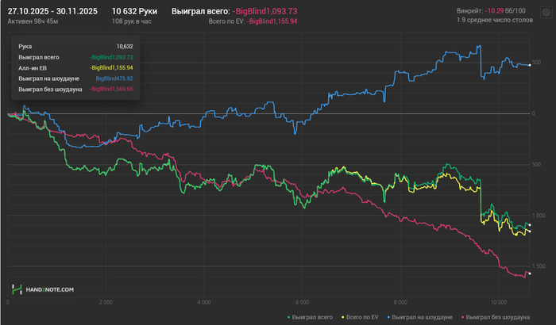Toggle the 'Выиграл без шоудауна' legend series
This screenshot has height=325, width=556.
[496, 317]
